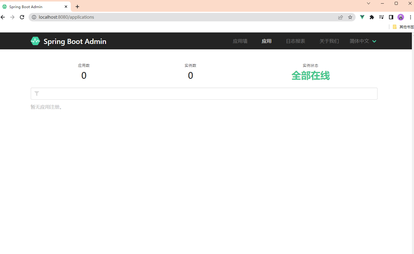Click the page vertical scrollbar
This screenshot has width=414, height=254.
click(413, 143)
